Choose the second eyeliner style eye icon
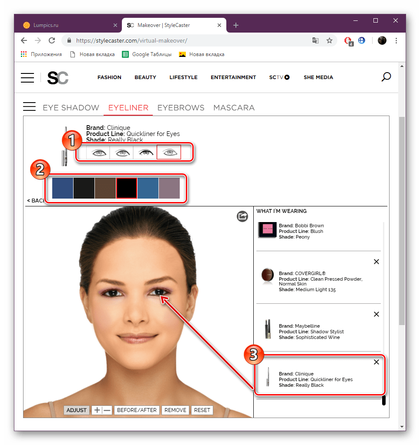This screenshot has height=445, width=420. pyautogui.click(x=122, y=153)
